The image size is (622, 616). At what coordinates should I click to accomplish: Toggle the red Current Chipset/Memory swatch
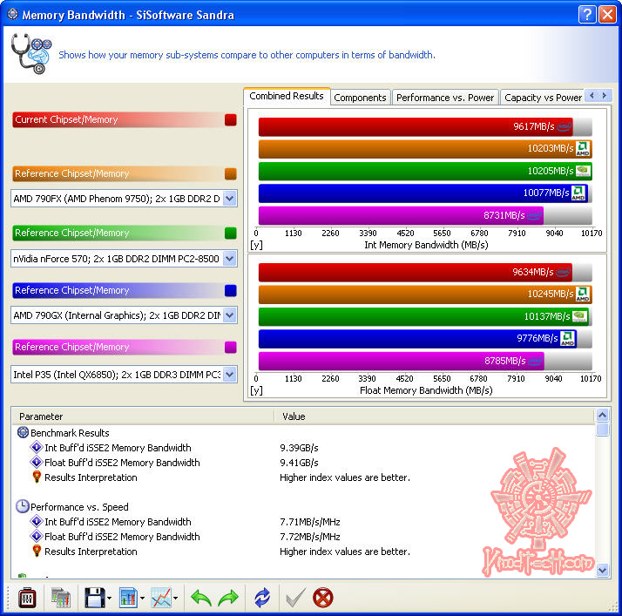(x=231, y=119)
